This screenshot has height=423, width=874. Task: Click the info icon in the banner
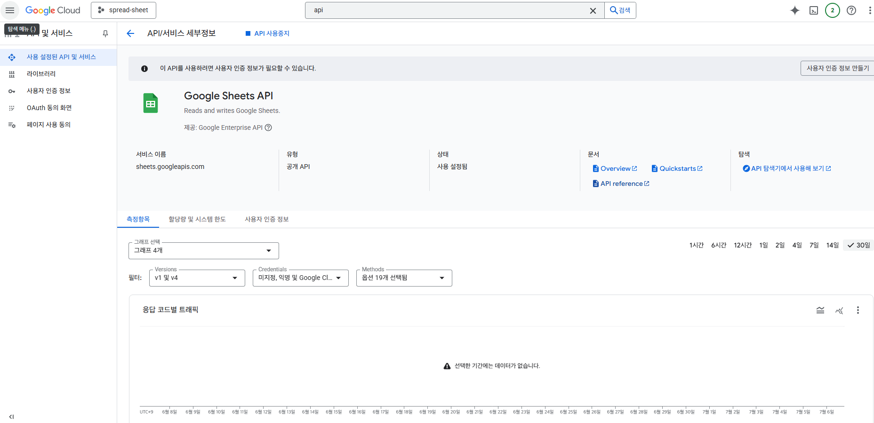coord(144,69)
